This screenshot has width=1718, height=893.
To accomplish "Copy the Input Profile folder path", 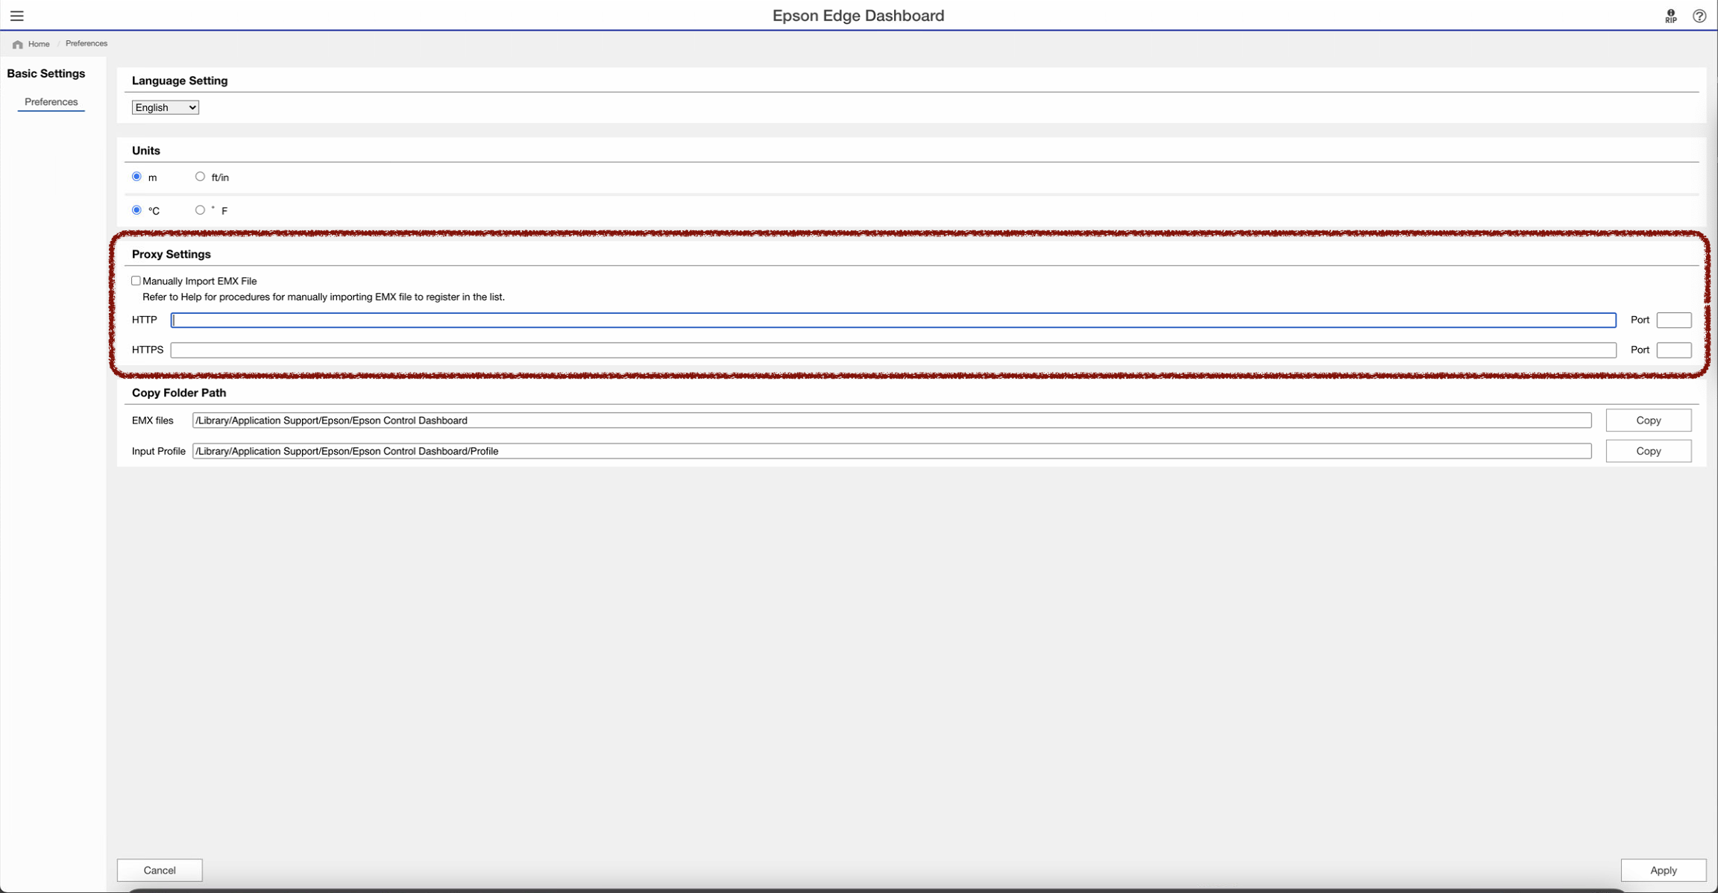I will [x=1648, y=451].
